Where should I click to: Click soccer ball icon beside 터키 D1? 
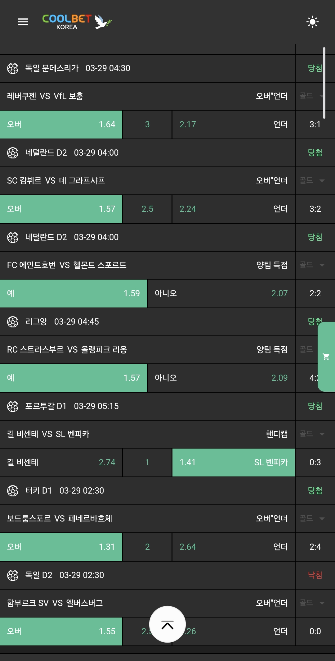click(x=13, y=491)
